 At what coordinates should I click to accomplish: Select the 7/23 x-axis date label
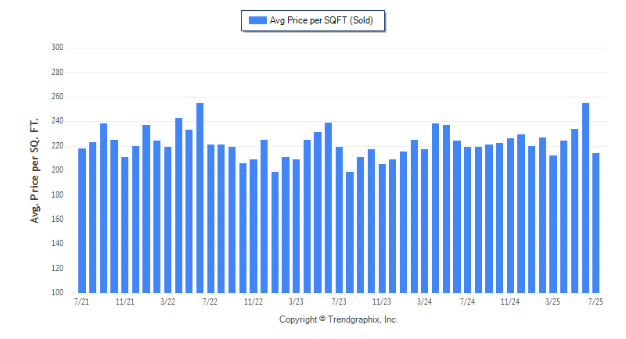pyautogui.click(x=339, y=302)
